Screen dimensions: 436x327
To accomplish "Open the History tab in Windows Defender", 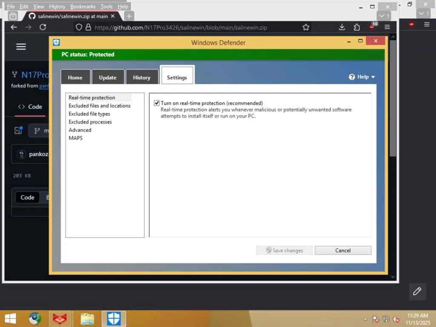I will coord(141,77).
